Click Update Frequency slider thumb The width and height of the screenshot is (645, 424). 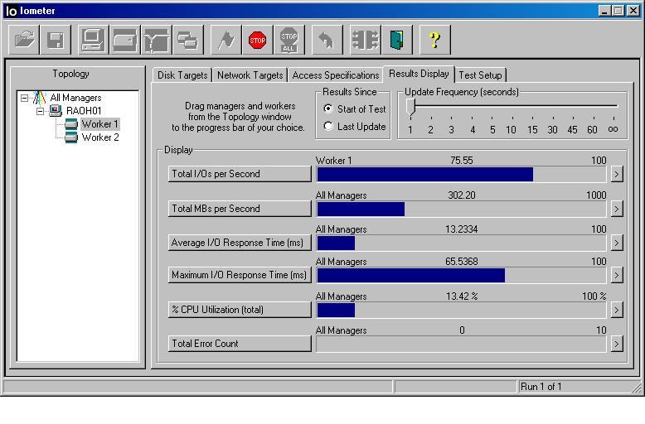pos(410,107)
